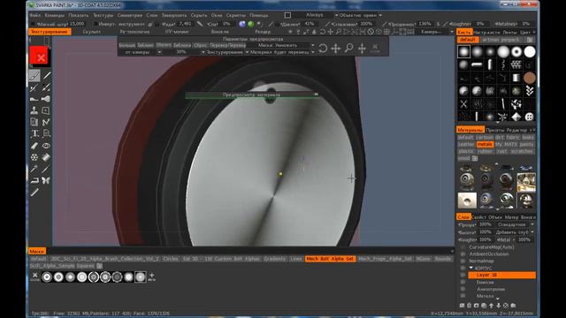Open the Материал будет перемещ. dropdown

tap(282, 52)
